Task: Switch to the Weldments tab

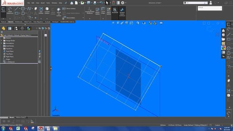Action: (x=19, y=22)
